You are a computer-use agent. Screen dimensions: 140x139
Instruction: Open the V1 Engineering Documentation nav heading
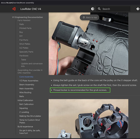click(28, 17)
